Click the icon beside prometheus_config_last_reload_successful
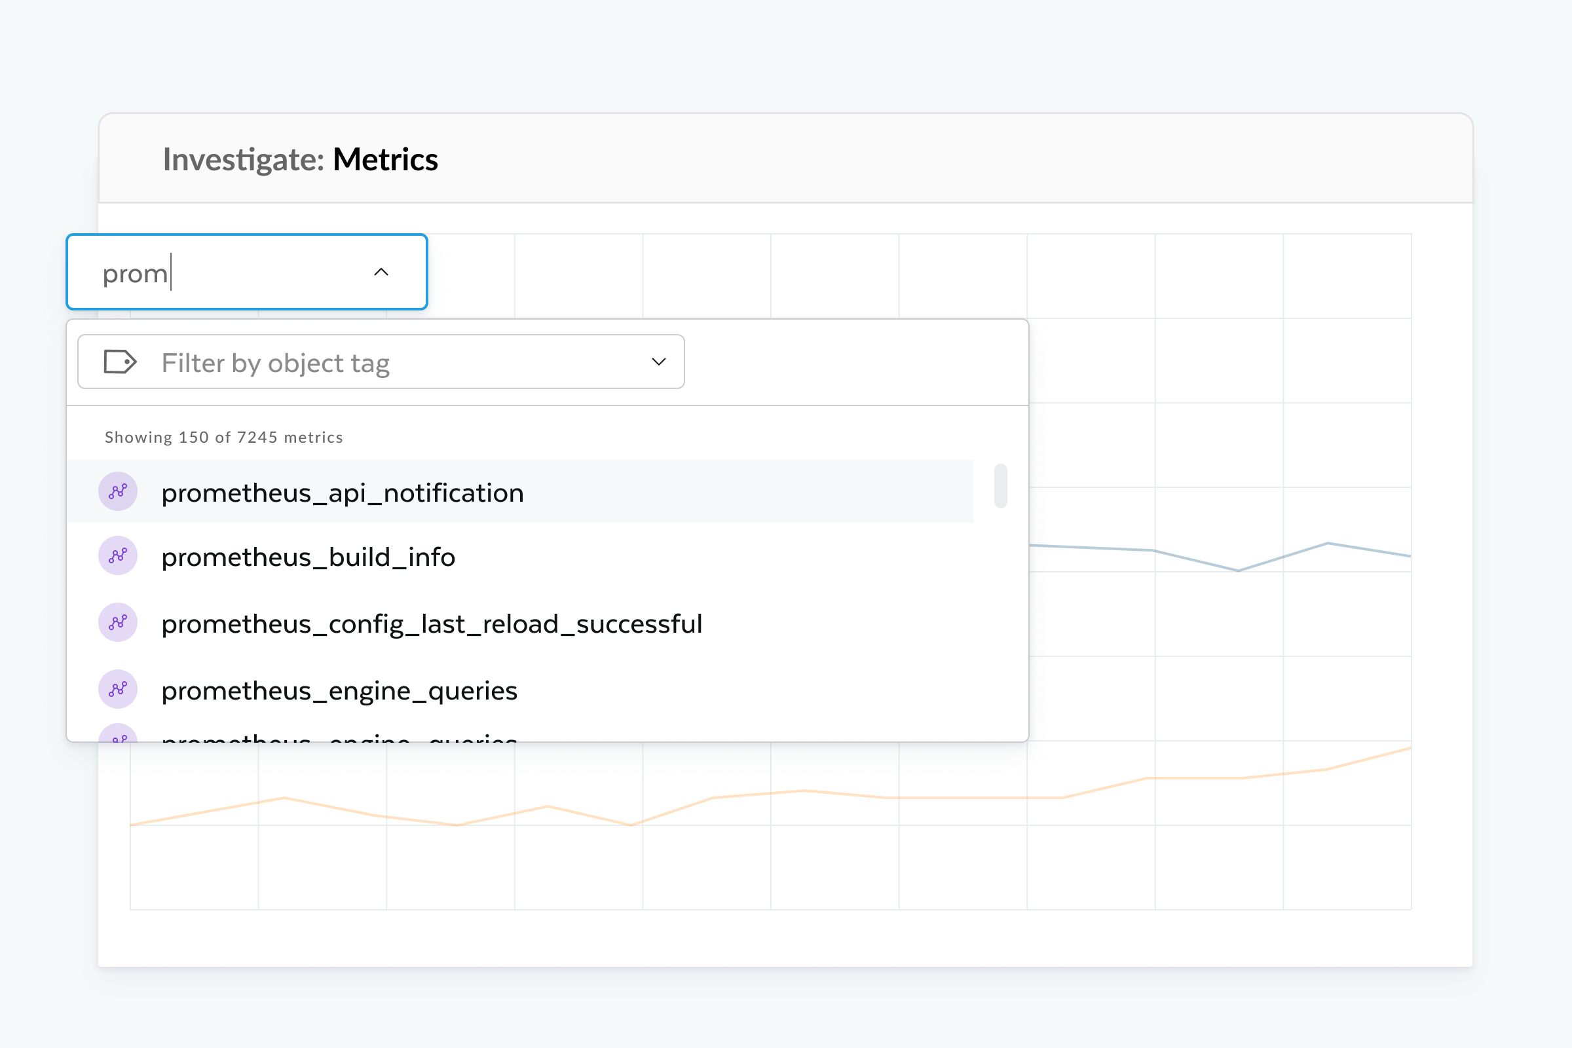 (x=118, y=622)
